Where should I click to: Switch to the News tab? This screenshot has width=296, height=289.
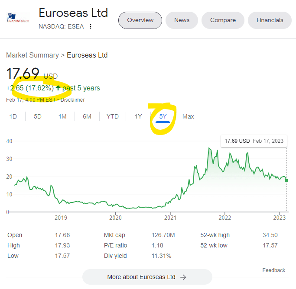point(182,20)
